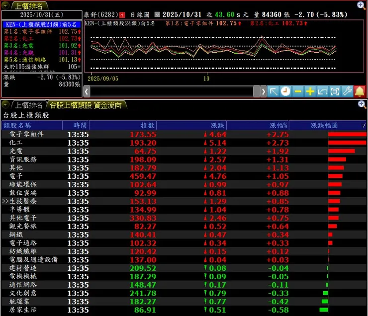Viewport: 368px width, 316px height.
Task: Click the magnifier icon in upper panel corner
Action: pyautogui.click(x=361, y=5)
